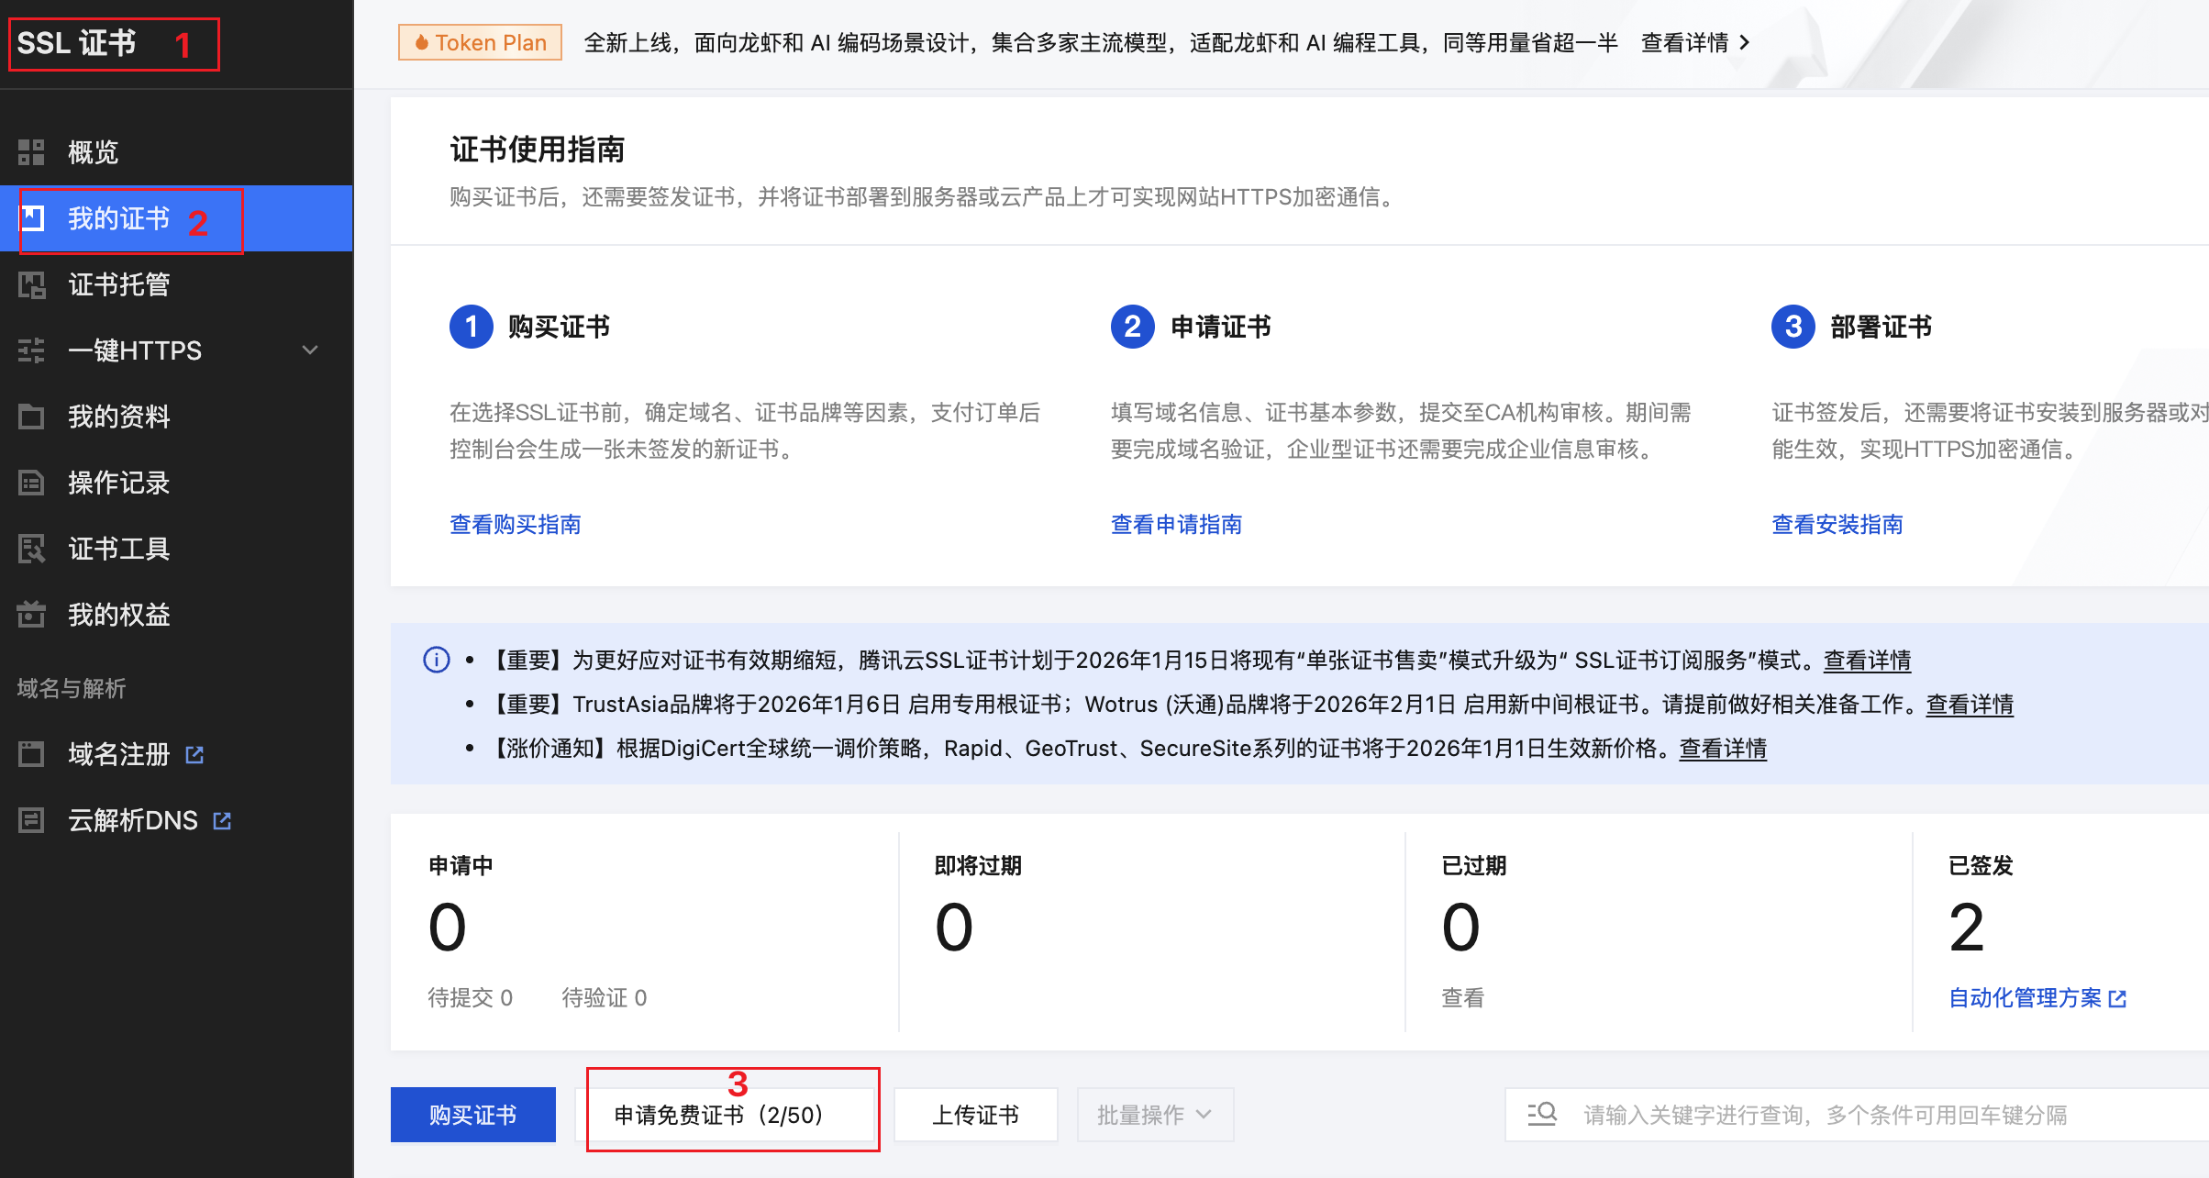The image size is (2209, 1178).
Task: Open the 查看购买指南 link
Action: coord(516,524)
